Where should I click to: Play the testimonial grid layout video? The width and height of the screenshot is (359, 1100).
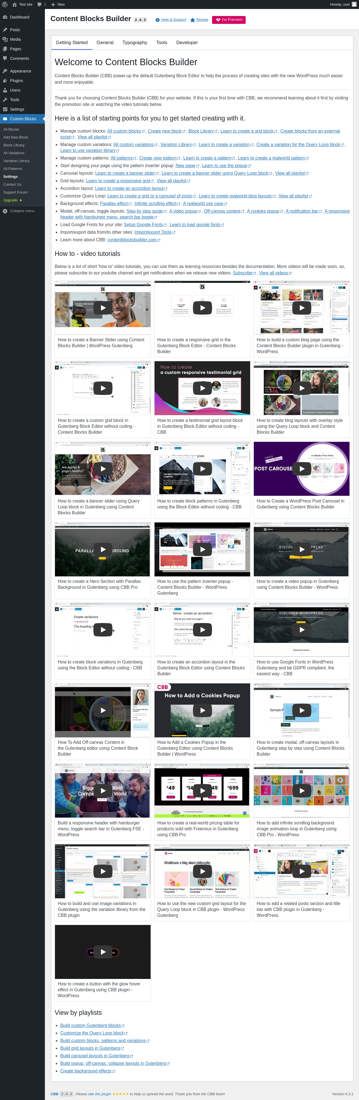202,388
